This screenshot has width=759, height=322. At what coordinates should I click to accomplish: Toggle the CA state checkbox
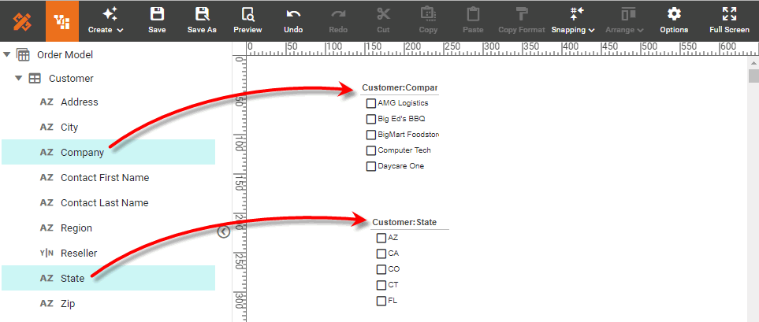point(381,254)
